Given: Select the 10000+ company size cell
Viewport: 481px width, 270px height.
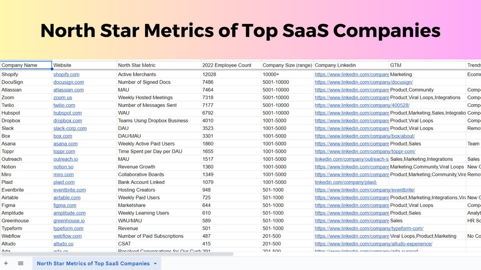Looking at the screenshot, I should click(287, 75).
